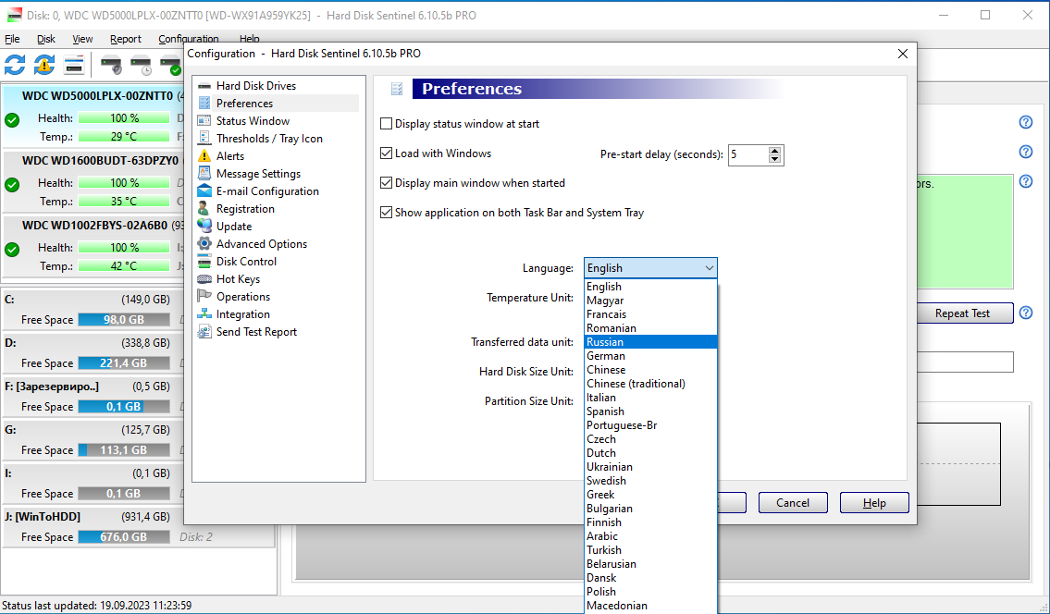This screenshot has width=1050, height=614.
Task: Choose German from the language list
Action: (x=650, y=356)
